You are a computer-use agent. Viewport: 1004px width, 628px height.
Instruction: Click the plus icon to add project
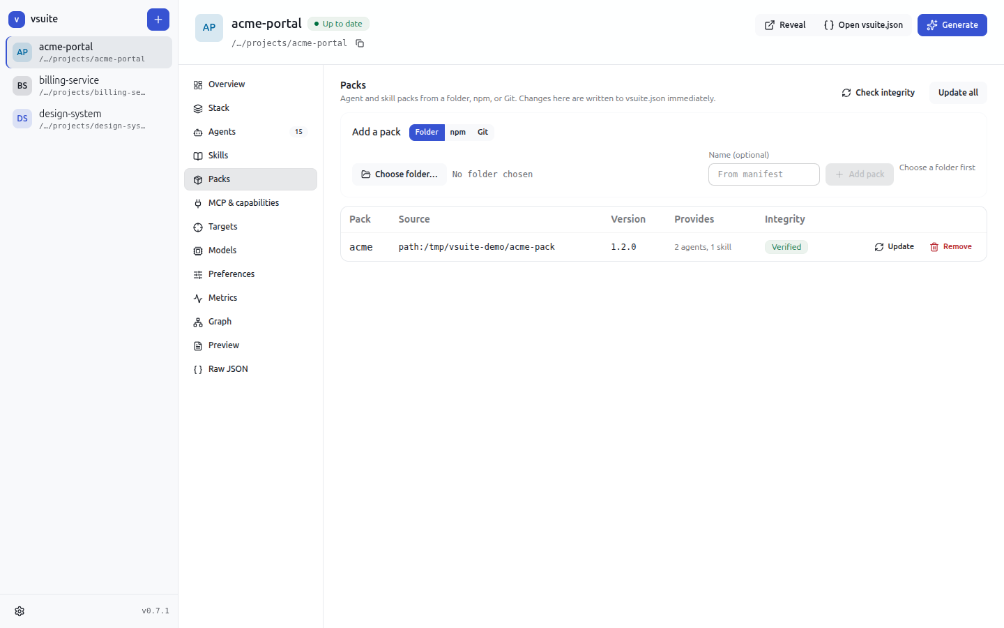coord(158,20)
